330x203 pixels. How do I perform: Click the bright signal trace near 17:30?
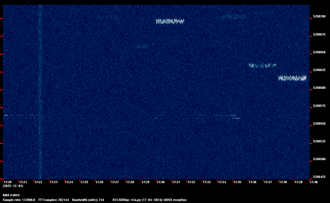pos(170,21)
